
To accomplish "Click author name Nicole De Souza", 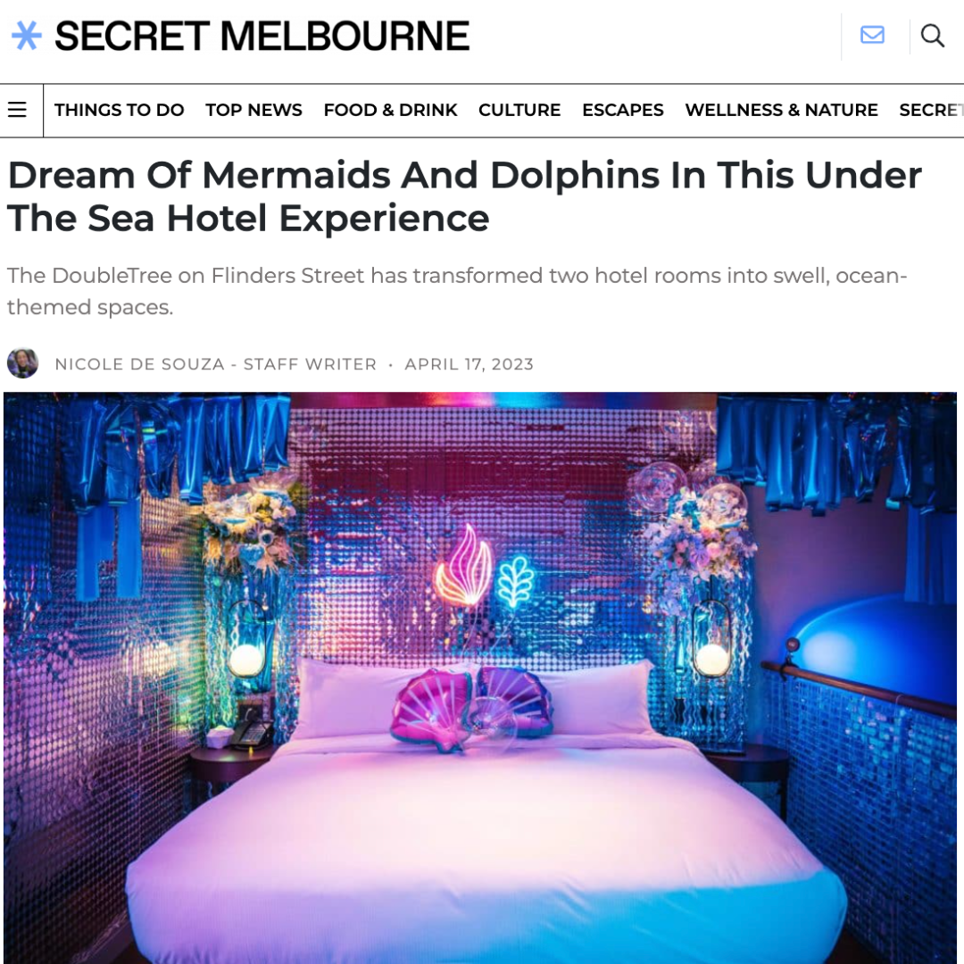I will [139, 364].
